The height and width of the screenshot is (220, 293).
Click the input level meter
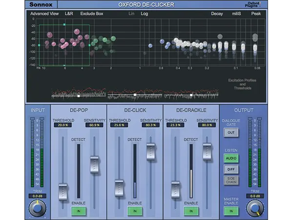[37, 153]
